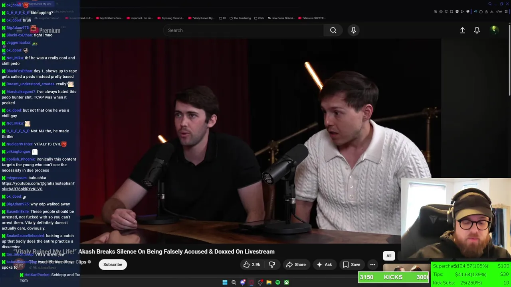Click the download arrow icon in browser toolbar
This screenshot has width=511, height=287.
(x=491, y=12)
